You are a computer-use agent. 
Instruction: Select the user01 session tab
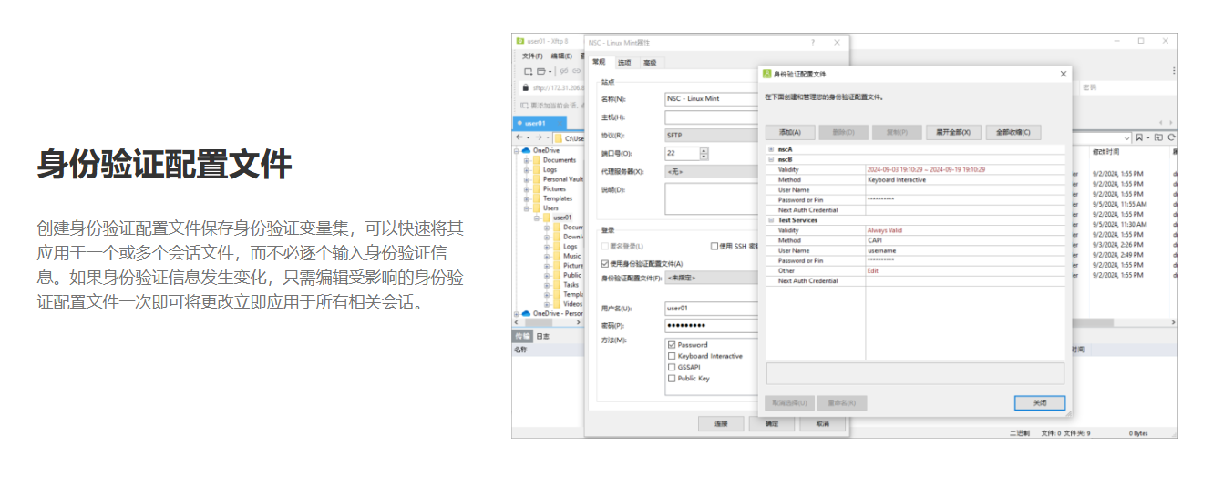pos(538,123)
